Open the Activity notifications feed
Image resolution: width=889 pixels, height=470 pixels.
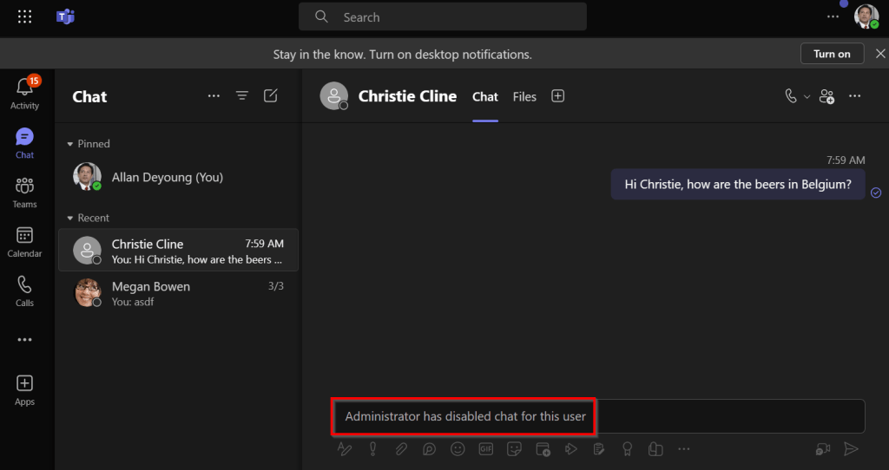click(x=24, y=93)
